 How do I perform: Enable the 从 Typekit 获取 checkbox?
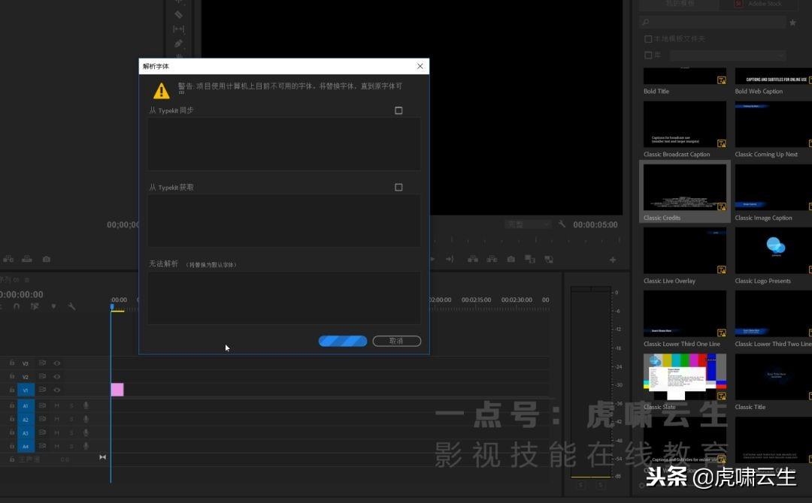pos(398,187)
